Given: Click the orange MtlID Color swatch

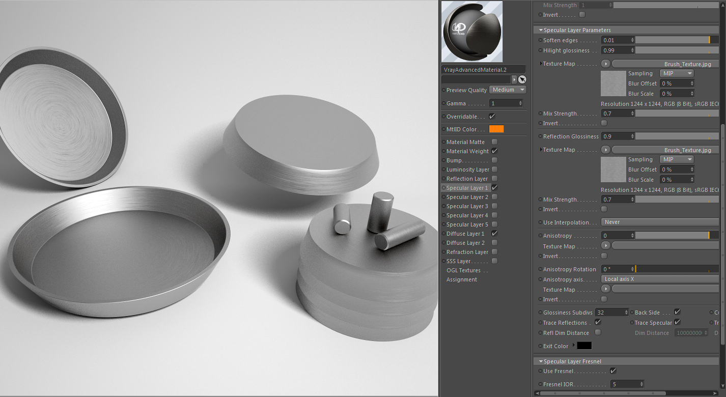Looking at the screenshot, I should click(496, 129).
